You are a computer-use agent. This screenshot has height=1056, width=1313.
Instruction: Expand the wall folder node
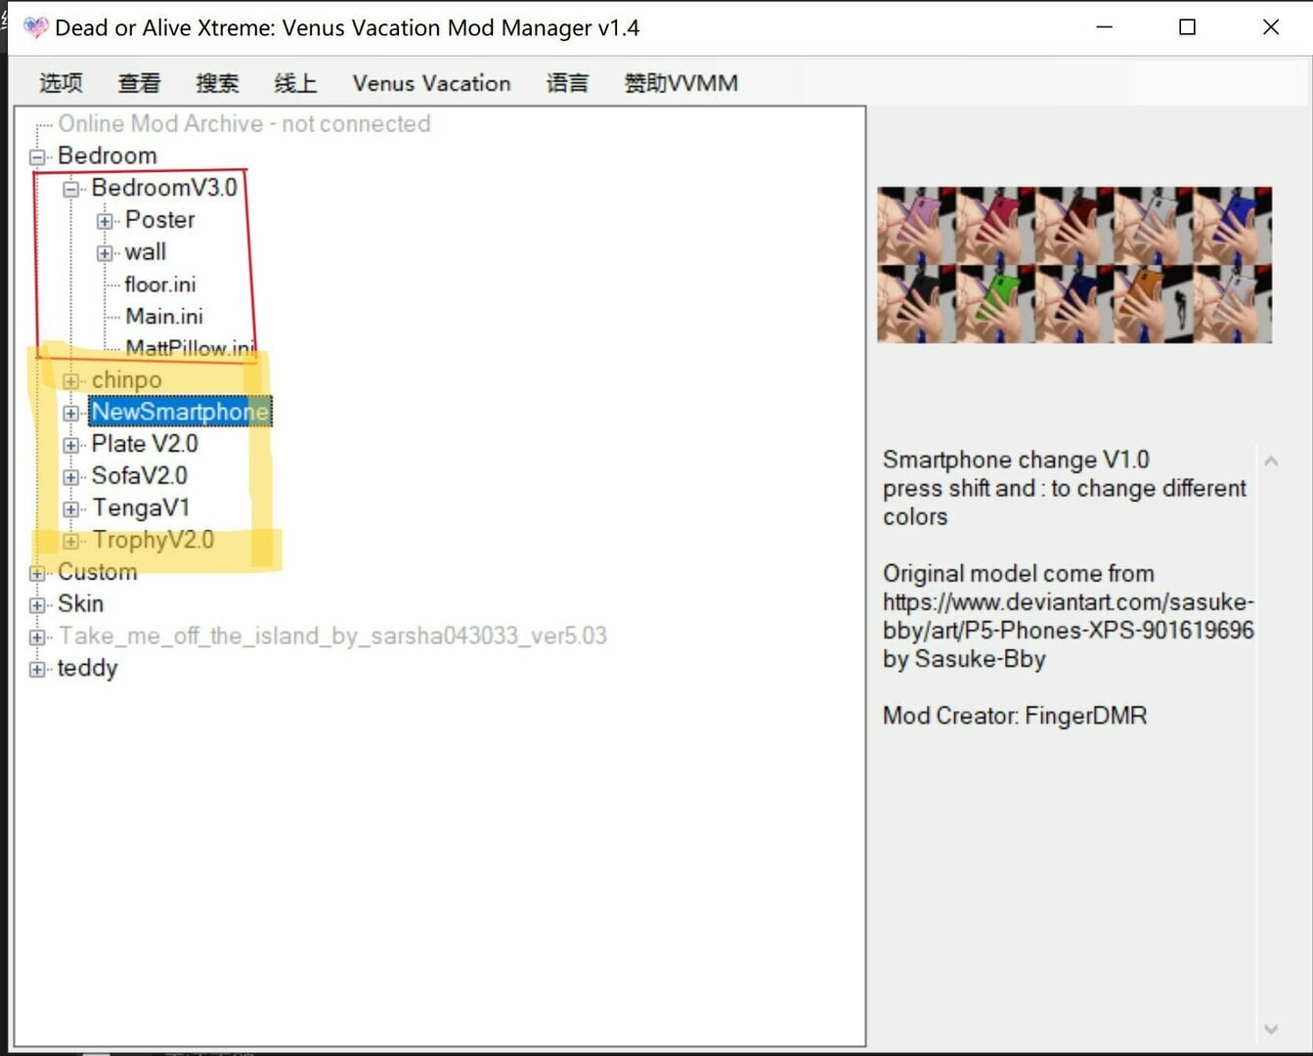click(105, 253)
